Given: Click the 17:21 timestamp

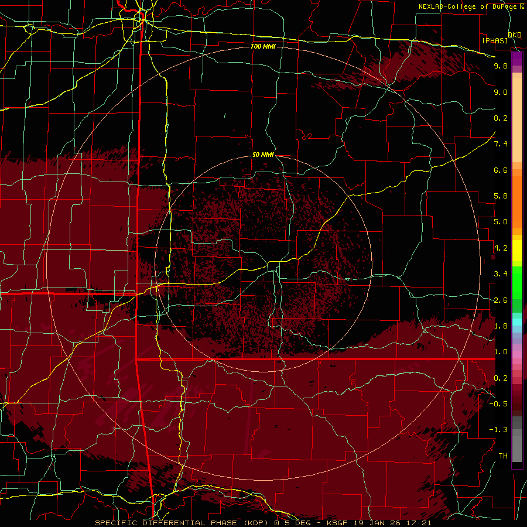Looking at the screenshot, I should [418, 523].
